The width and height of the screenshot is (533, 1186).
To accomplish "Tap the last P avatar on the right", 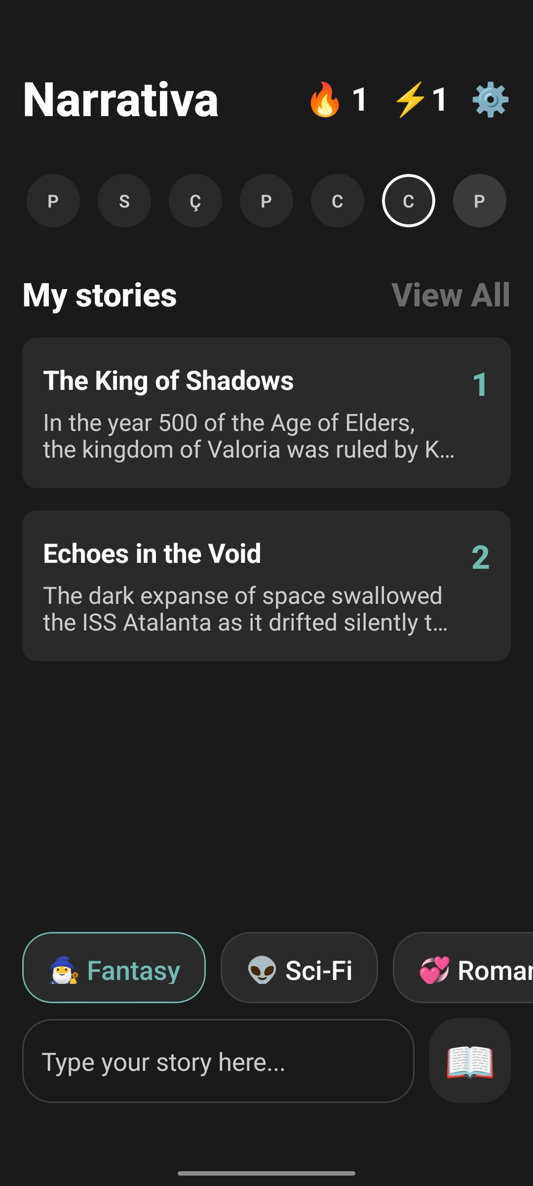I will tap(480, 201).
